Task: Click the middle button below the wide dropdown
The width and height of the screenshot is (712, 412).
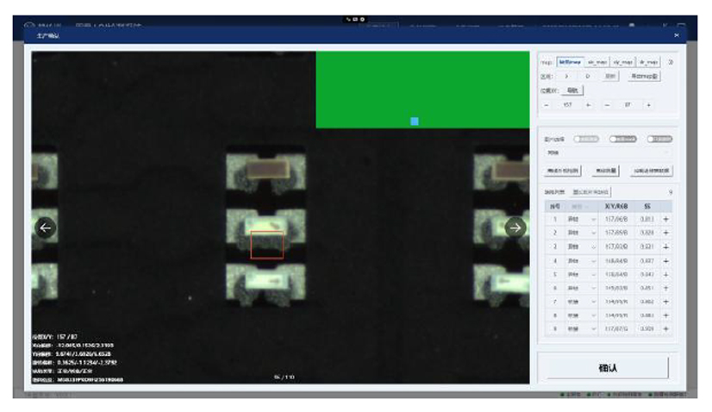Action: click(x=606, y=171)
